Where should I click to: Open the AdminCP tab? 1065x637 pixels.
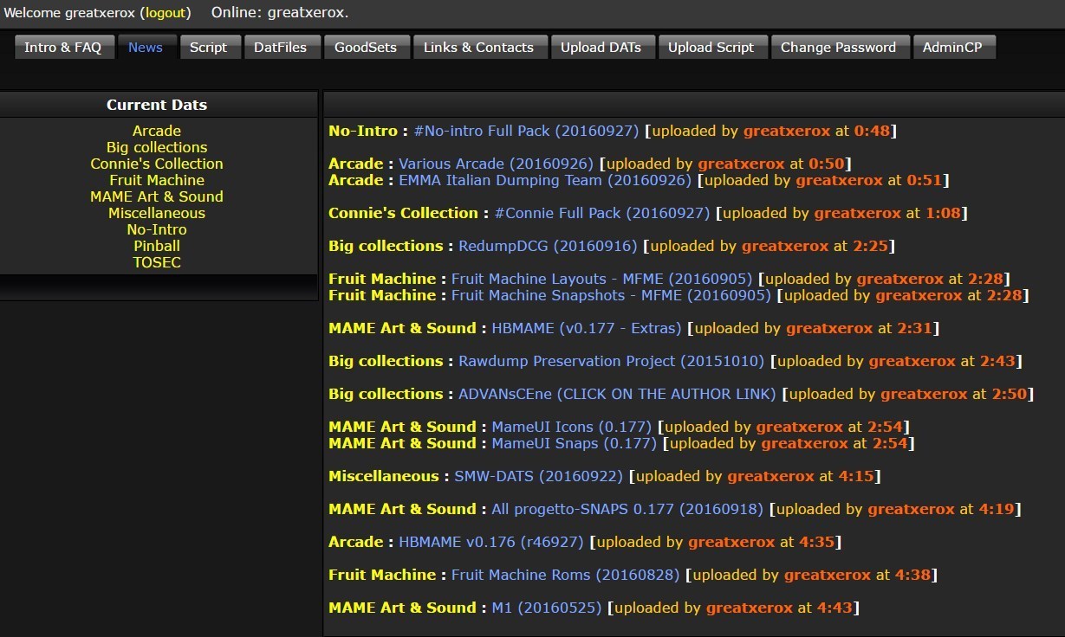953,48
